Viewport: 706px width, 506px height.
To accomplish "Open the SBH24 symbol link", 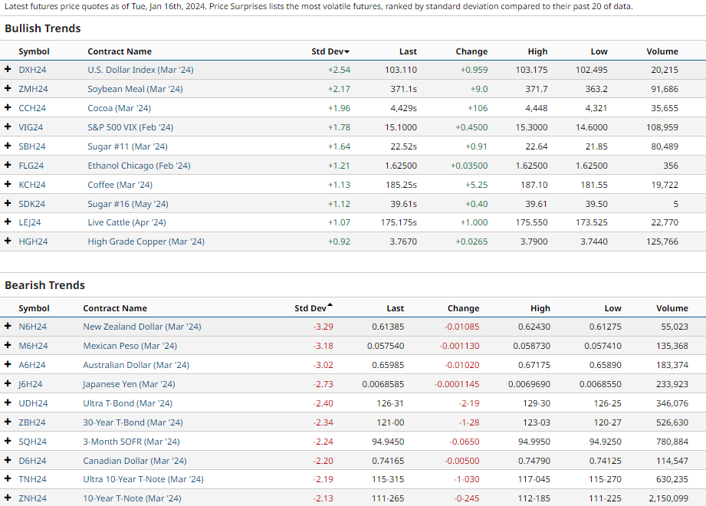I will point(32,146).
